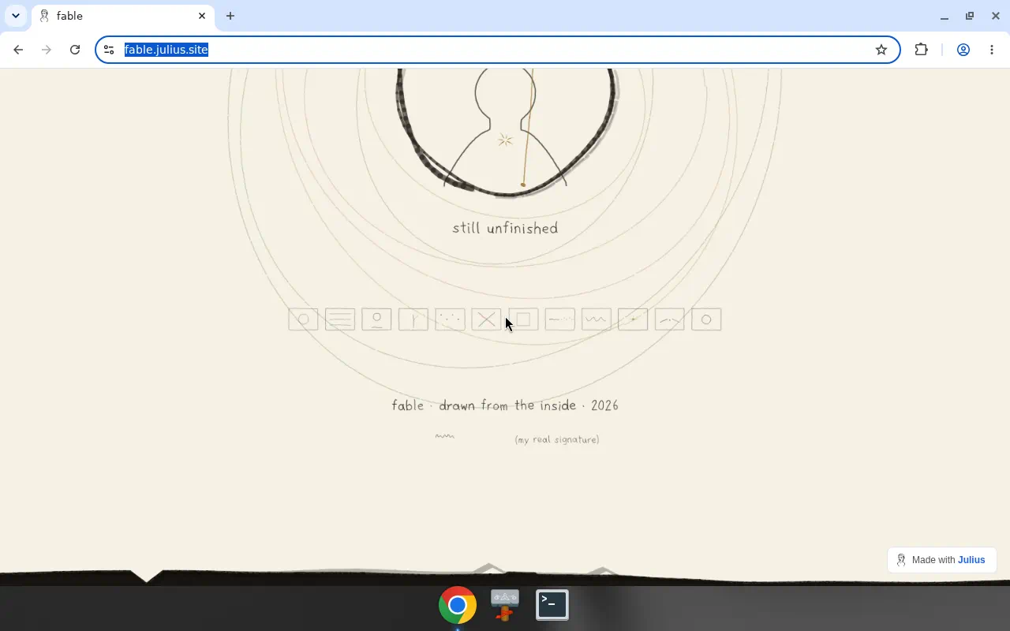Open the Chrome three-dot menu

pos(992,50)
